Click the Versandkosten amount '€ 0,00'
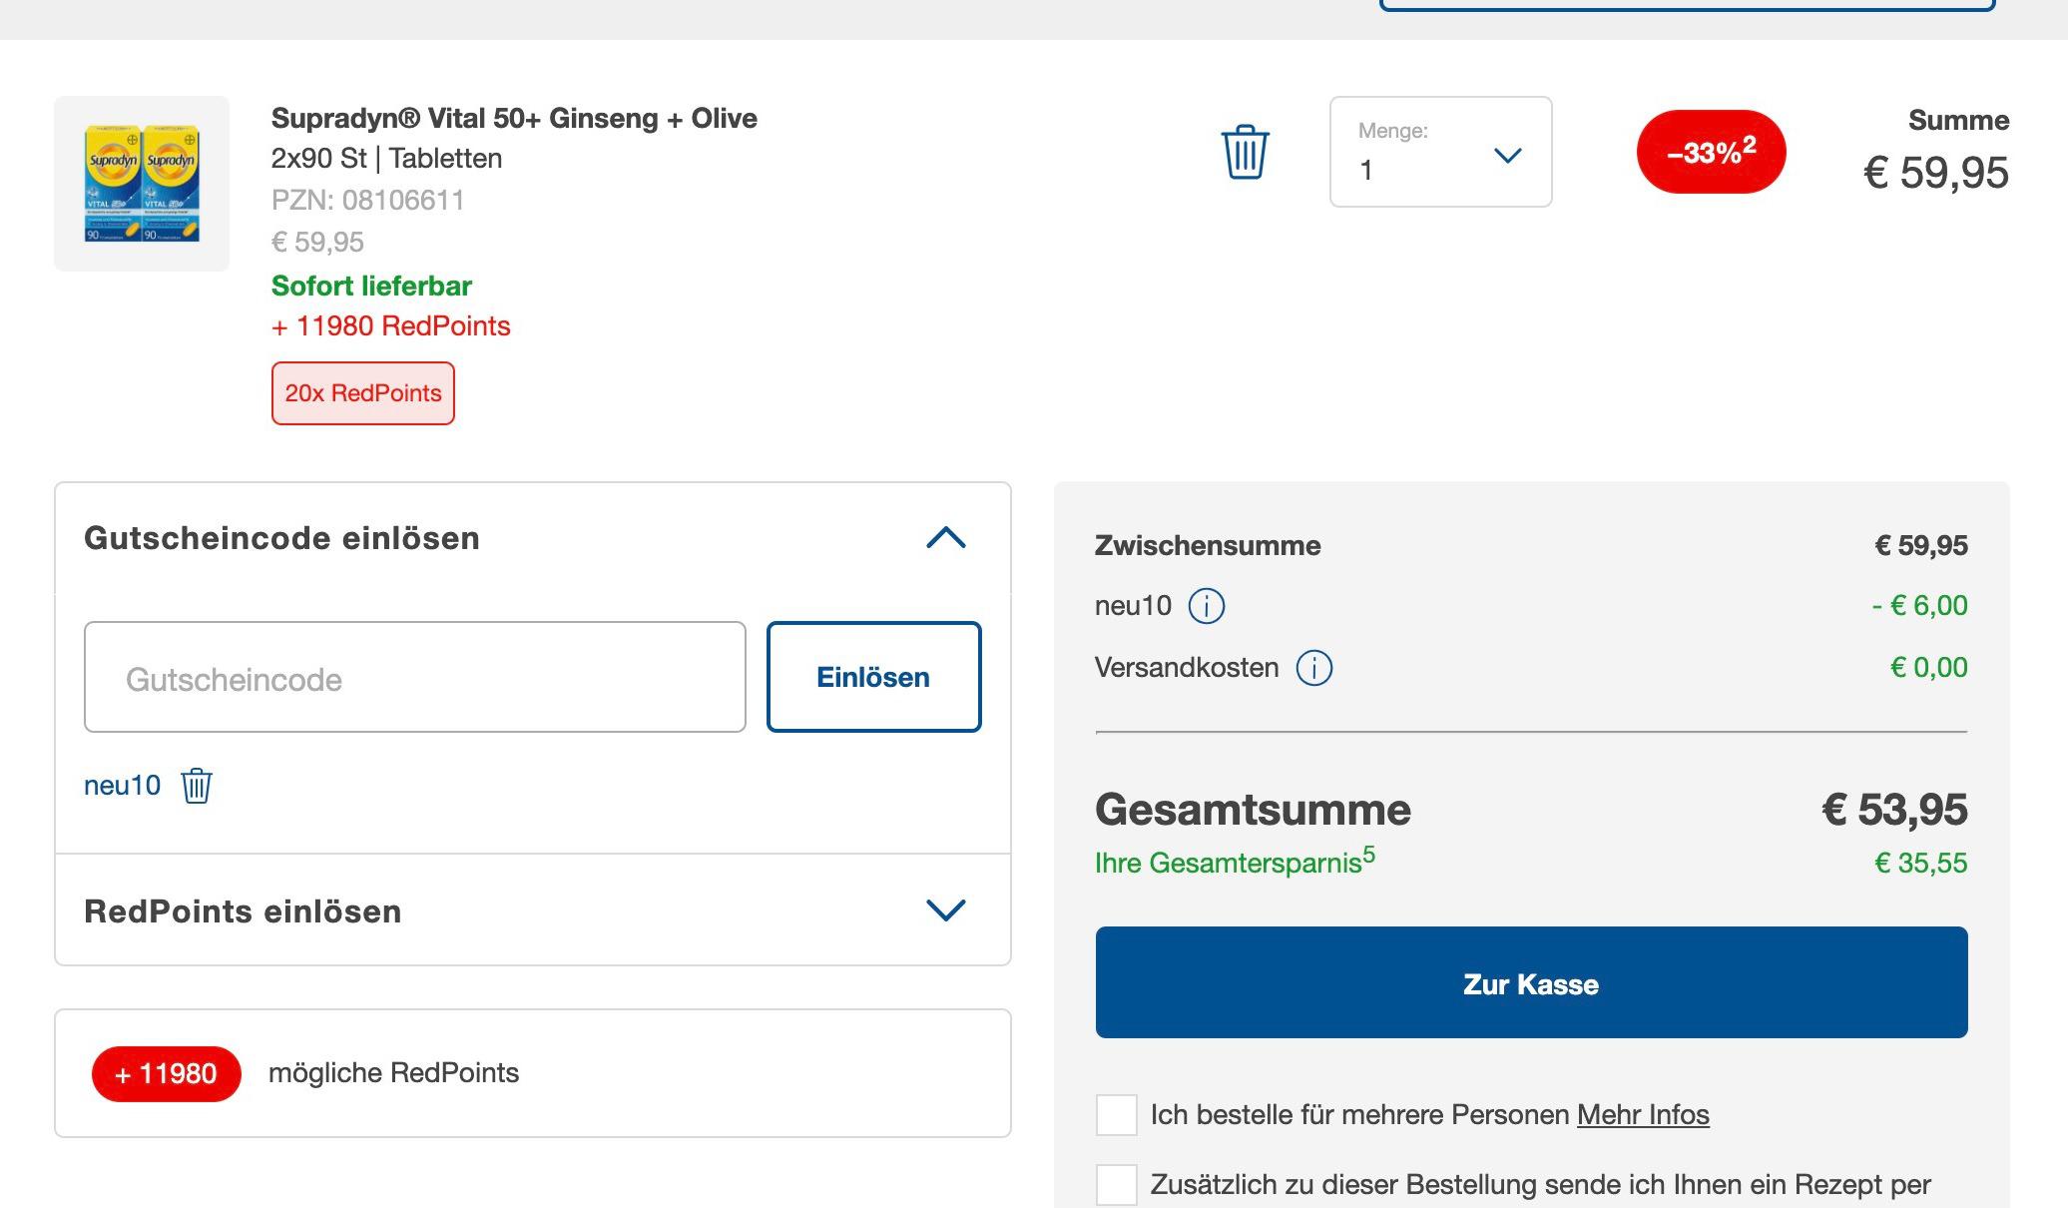Image resolution: width=2068 pixels, height=1208 pixels. pos(1928,668)
